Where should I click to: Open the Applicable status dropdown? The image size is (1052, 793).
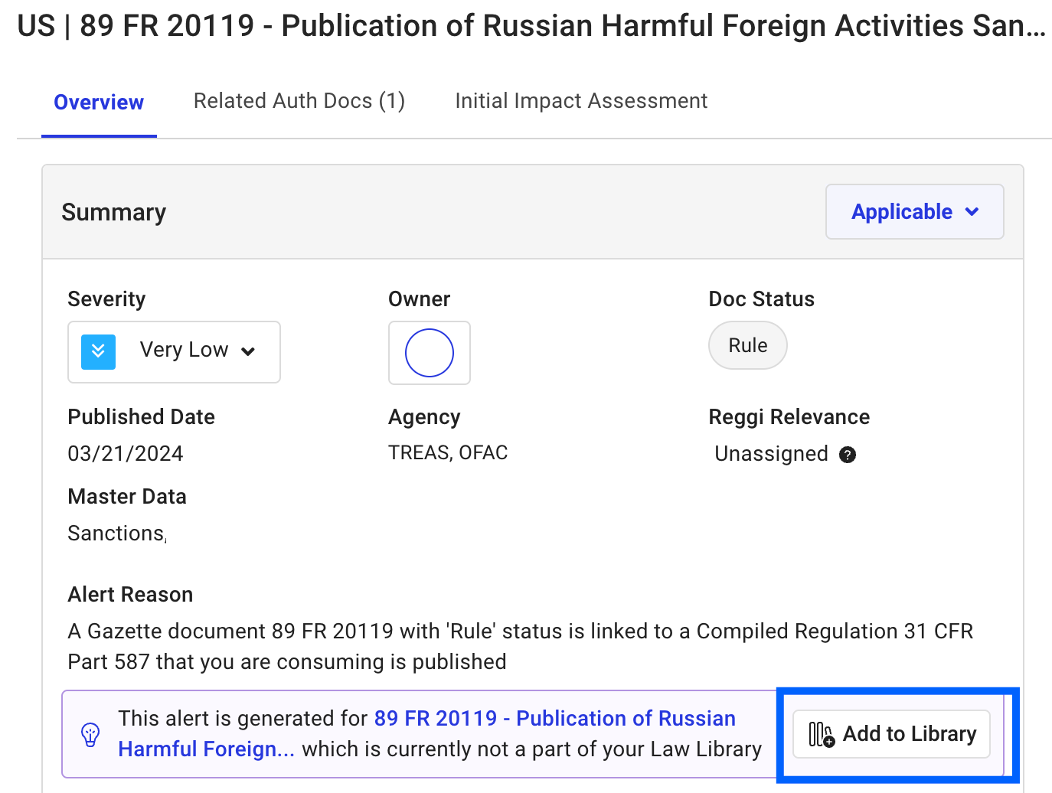[x=901, y=212]
